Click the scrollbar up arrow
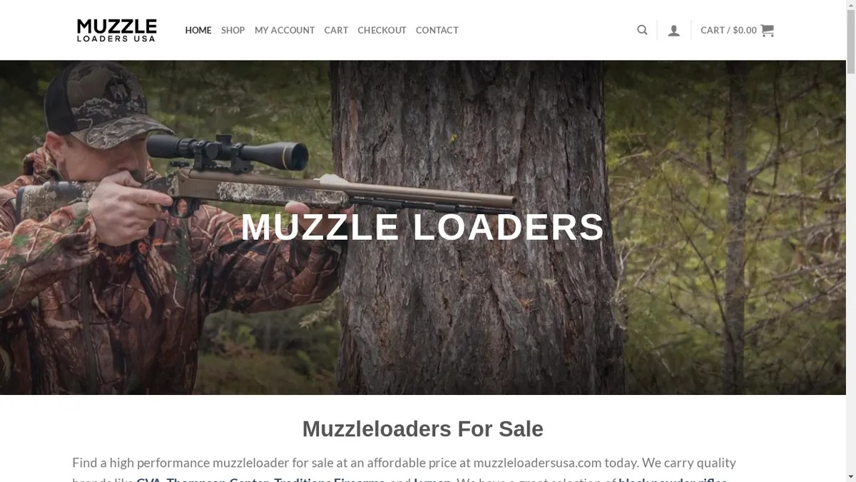This screenshot has width=856, height=482. point(851,5)
